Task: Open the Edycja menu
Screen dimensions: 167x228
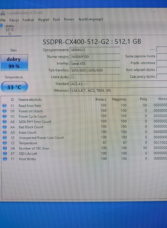Action: 14,20
